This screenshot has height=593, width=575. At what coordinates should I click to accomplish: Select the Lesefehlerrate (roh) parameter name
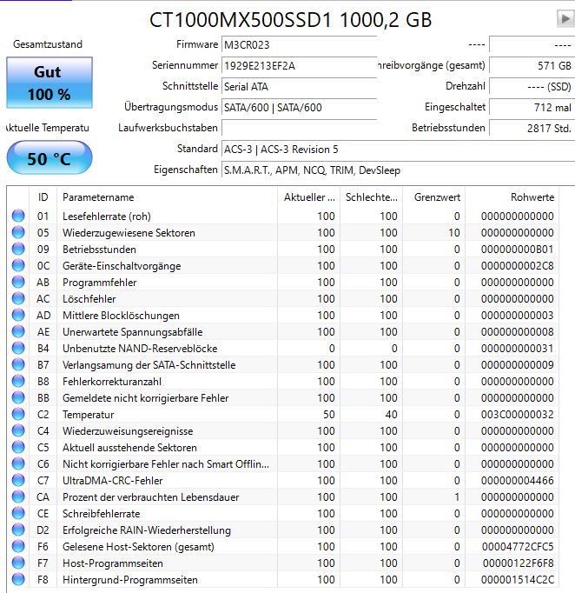coord(107,217)
